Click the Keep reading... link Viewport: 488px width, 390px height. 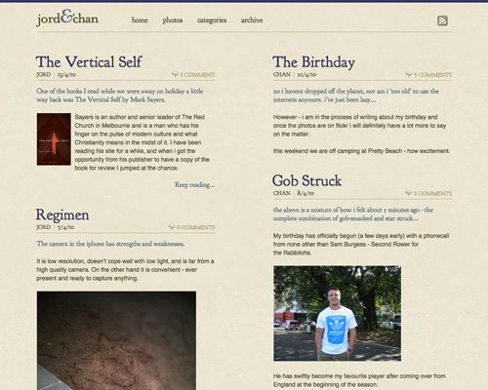point(195,184)
